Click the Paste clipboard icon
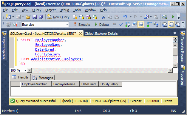The height and width of the screenshot is (115, 187). tap(117, 17)
